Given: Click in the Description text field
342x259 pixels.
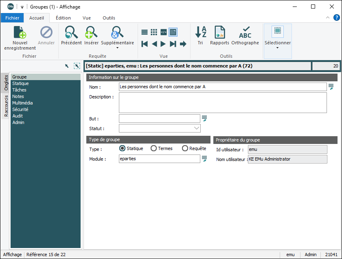Looking at the screenshot, I should (x=223, y=102).
